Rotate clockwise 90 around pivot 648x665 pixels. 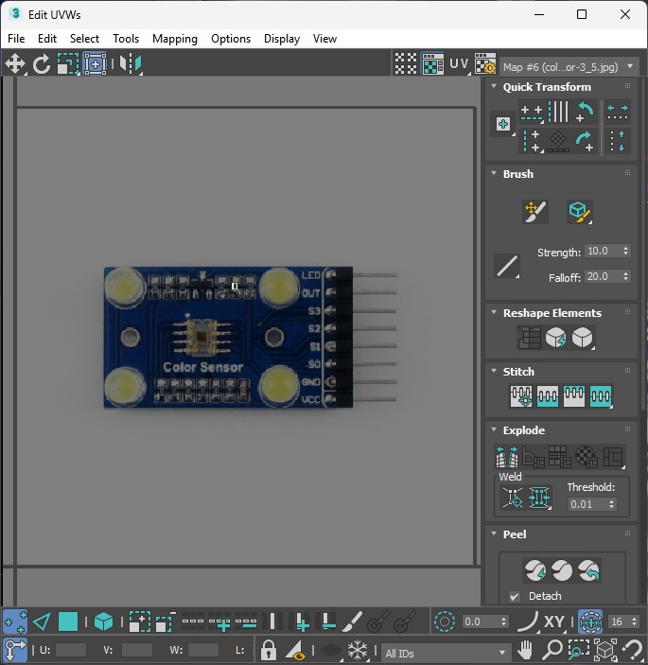click(586, 141)
